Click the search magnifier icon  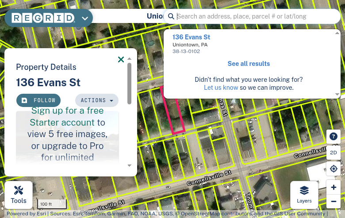click(x=171, y=16)
